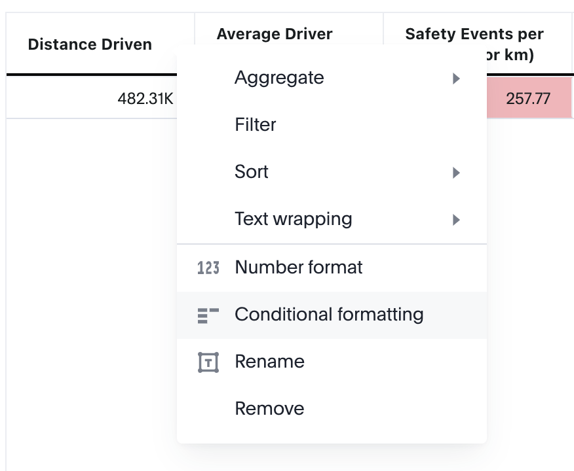Select the Filter menu option
Viewport: 574px width, 471px height.
pos(256,125)
